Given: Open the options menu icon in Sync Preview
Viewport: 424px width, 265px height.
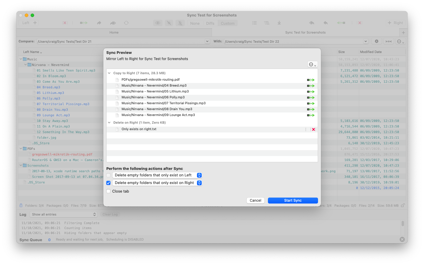Looking at the screenshot, I should [312, 64].
